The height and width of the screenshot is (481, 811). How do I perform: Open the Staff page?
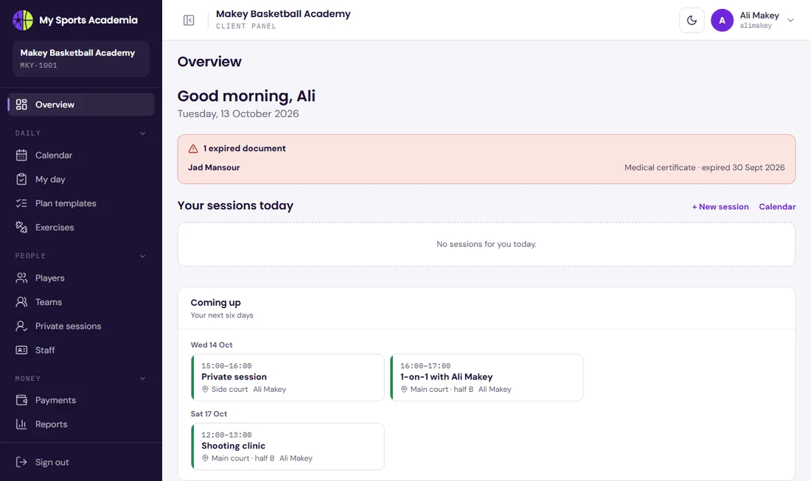[x=81, y=350]
